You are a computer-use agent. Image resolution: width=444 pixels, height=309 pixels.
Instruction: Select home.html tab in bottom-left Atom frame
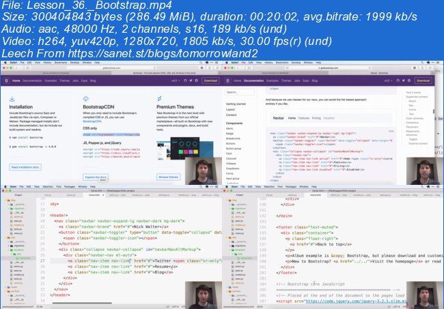tap(94, 195)
